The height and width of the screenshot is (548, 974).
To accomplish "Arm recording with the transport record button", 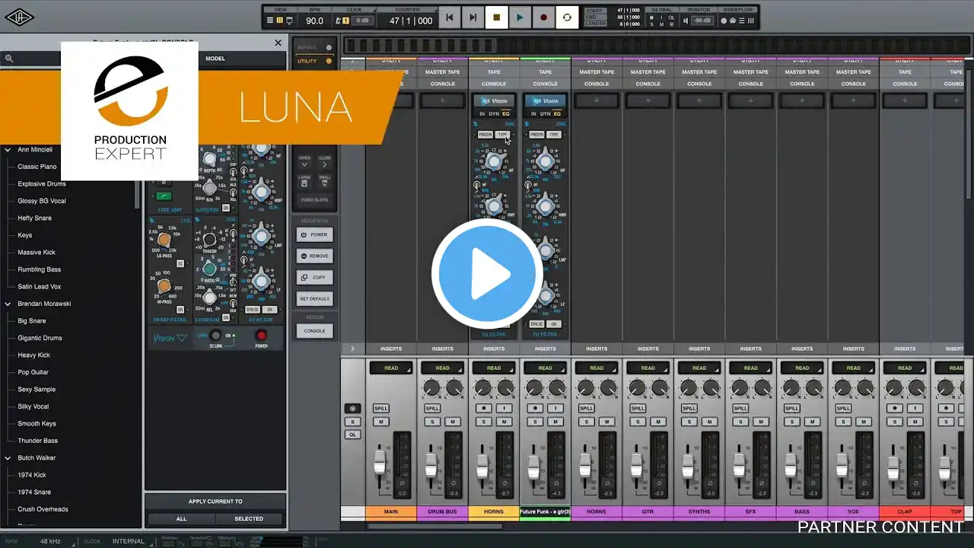I will [x=543, y=17].
